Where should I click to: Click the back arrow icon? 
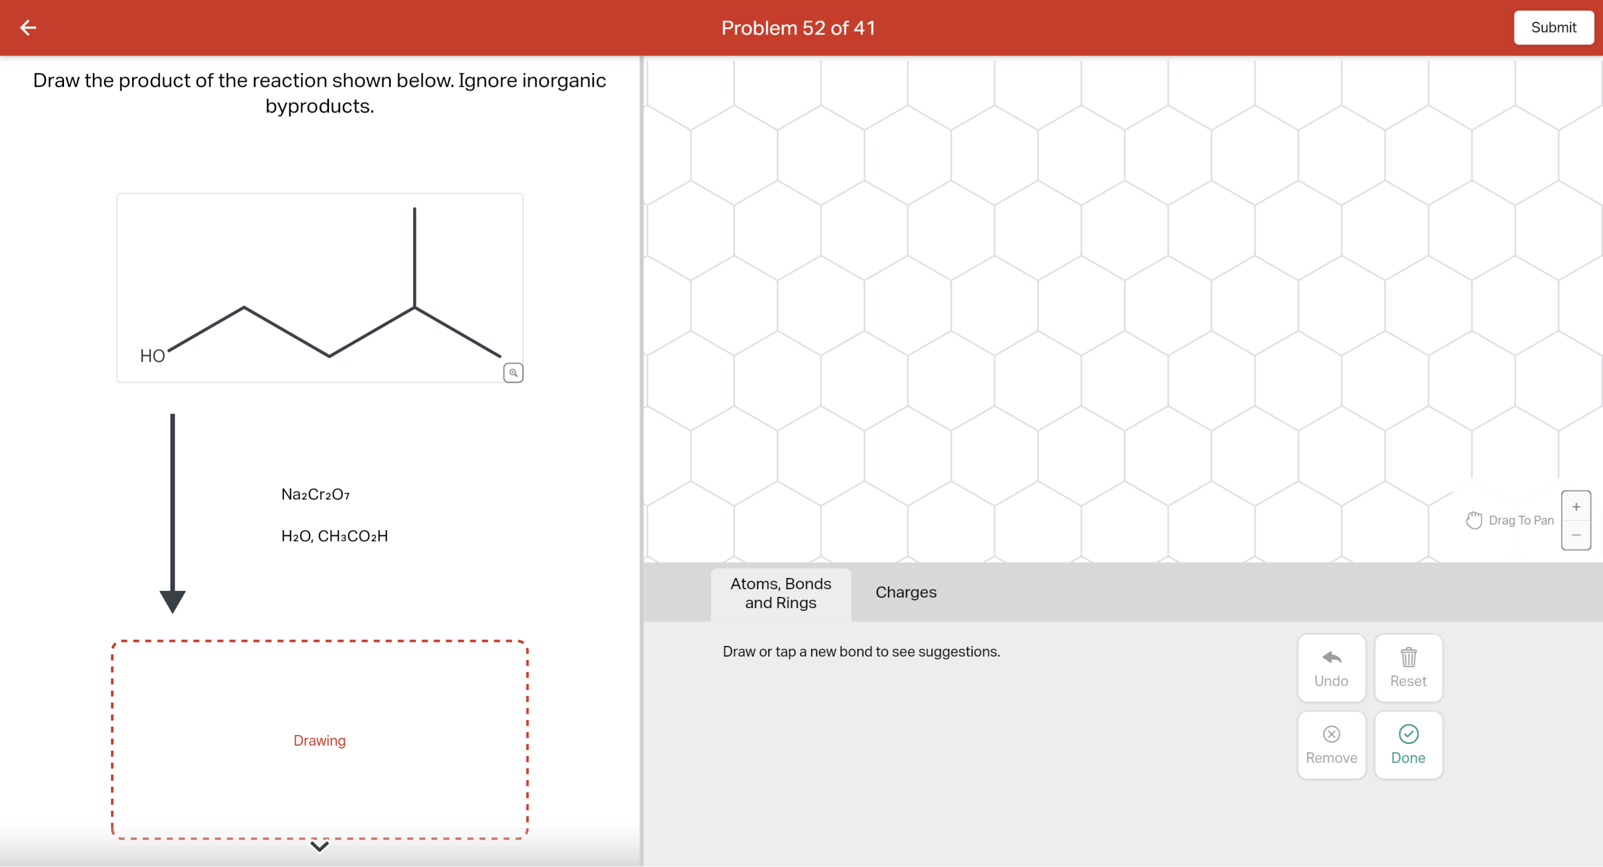click(28, 27)
